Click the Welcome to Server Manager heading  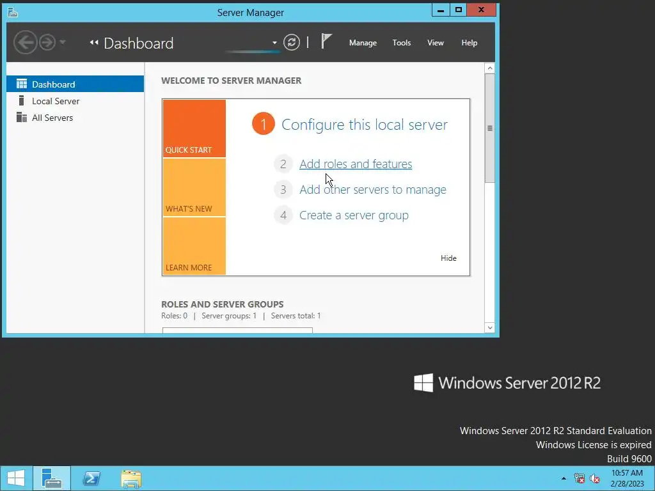(x=231, y=81)
